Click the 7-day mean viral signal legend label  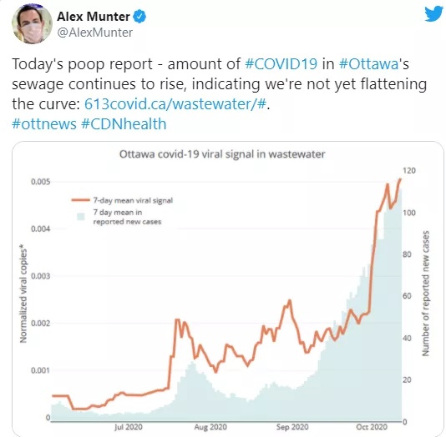click(x=133, y=200)
